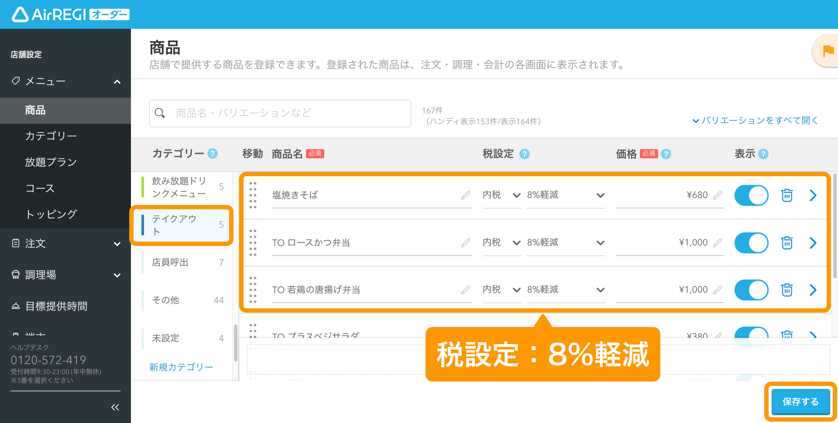The height and width of the screenshot is (423, 838).
Task: Collapse the sidebar with double chevron
Action: click(115, 407)
